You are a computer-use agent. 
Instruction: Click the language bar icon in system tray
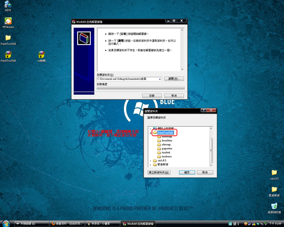click(230, 224)
